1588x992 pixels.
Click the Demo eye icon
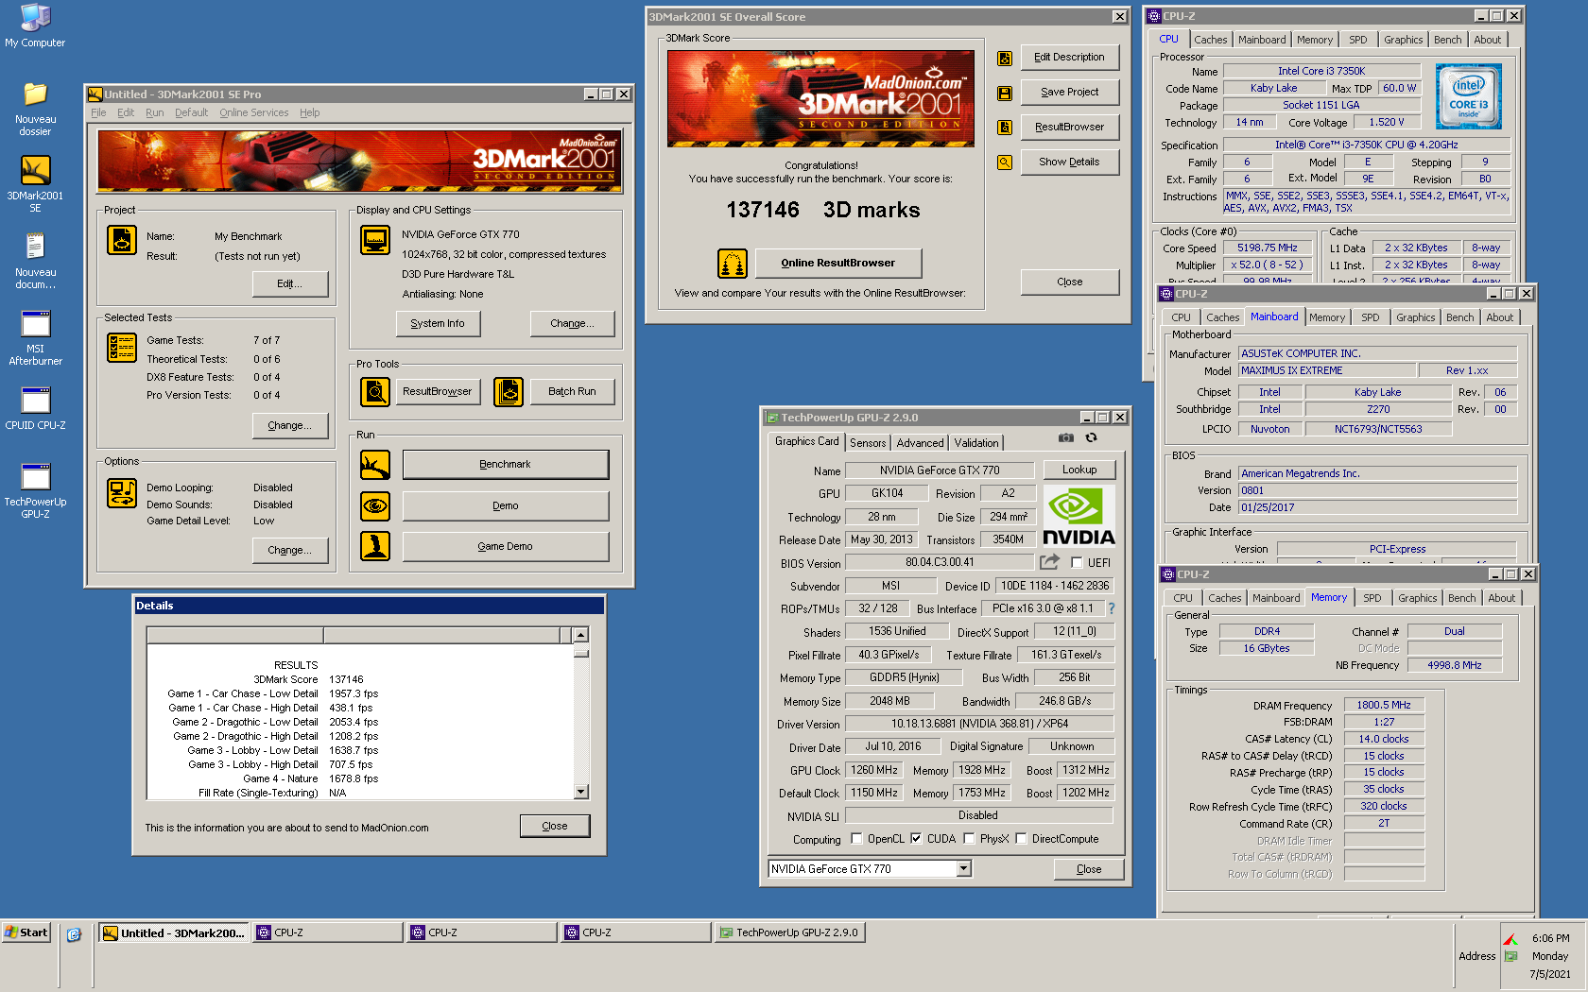click(x=375, y=506)
